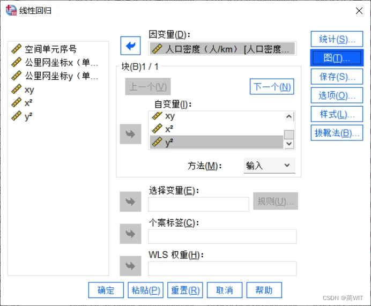Select 公里网坐标y in the variable list
371x306 pixels.
[61, 76]
